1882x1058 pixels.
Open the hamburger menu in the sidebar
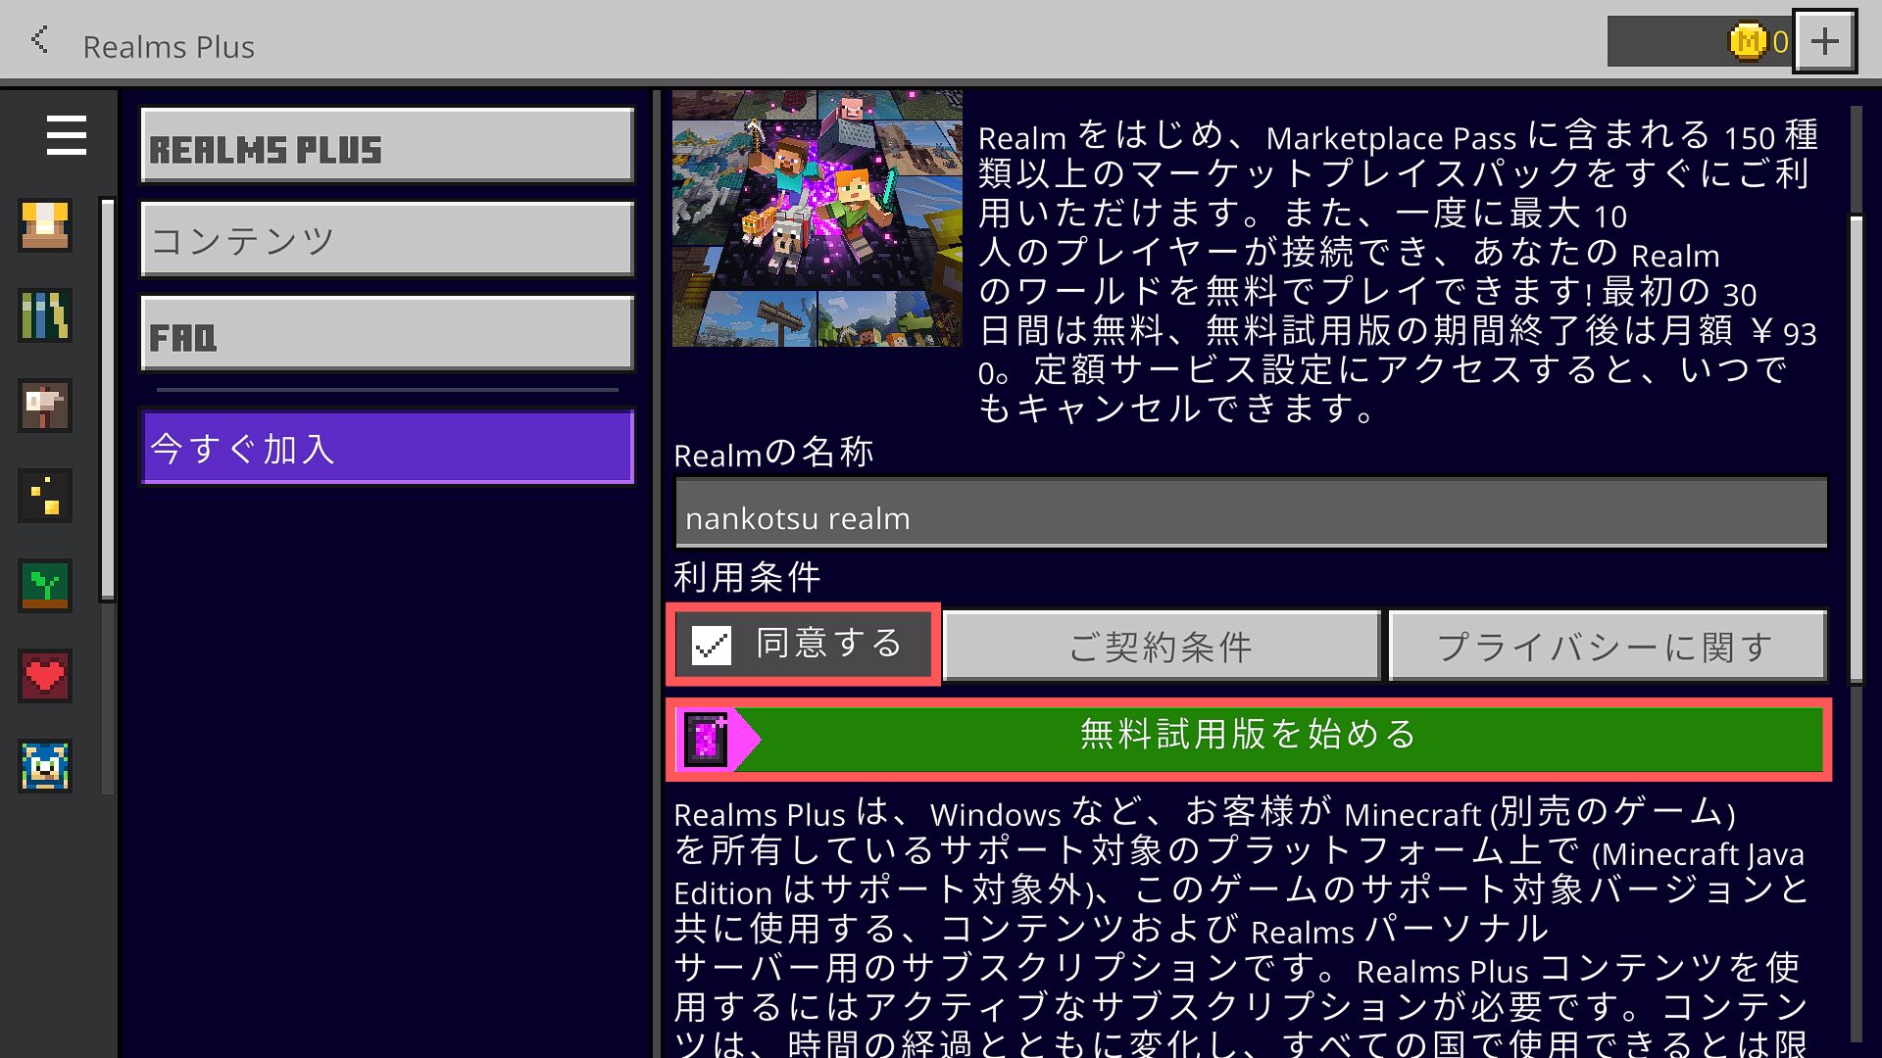[x=66, y=135]
